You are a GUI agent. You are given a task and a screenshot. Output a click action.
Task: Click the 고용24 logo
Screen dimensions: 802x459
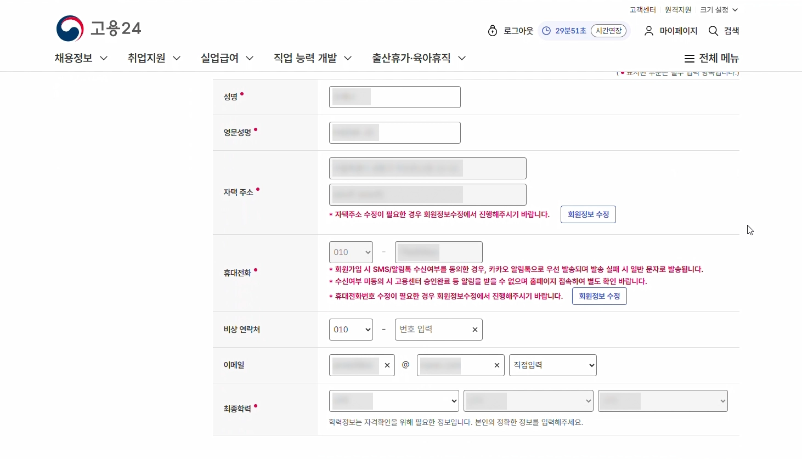coord(99,29)
